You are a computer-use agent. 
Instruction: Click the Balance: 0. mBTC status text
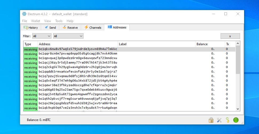click(39, 120)
